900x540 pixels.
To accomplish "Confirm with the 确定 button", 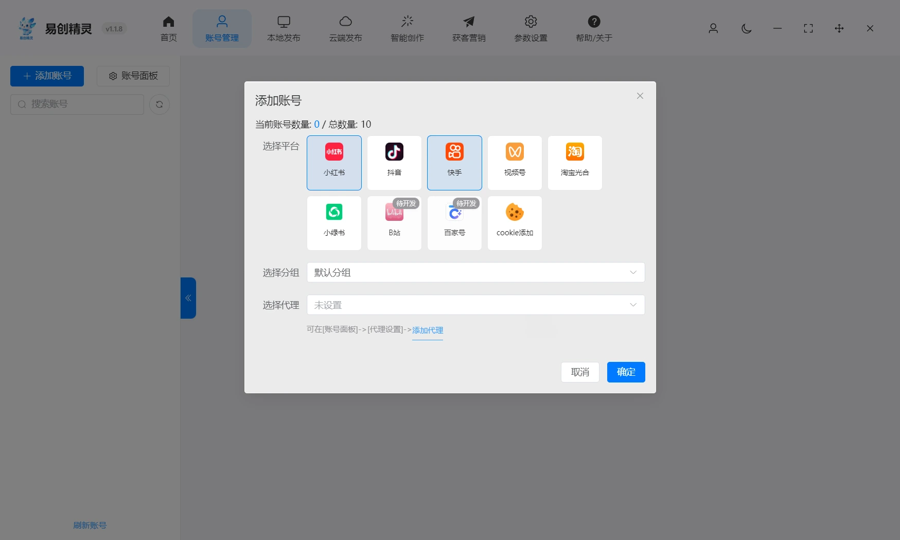I will click(626, 372).
